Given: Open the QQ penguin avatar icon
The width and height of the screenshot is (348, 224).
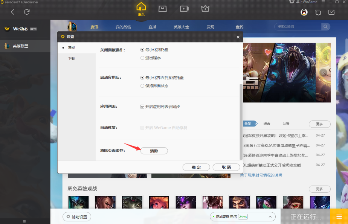Looking at the screenshot, I should (x=304, y=12).
